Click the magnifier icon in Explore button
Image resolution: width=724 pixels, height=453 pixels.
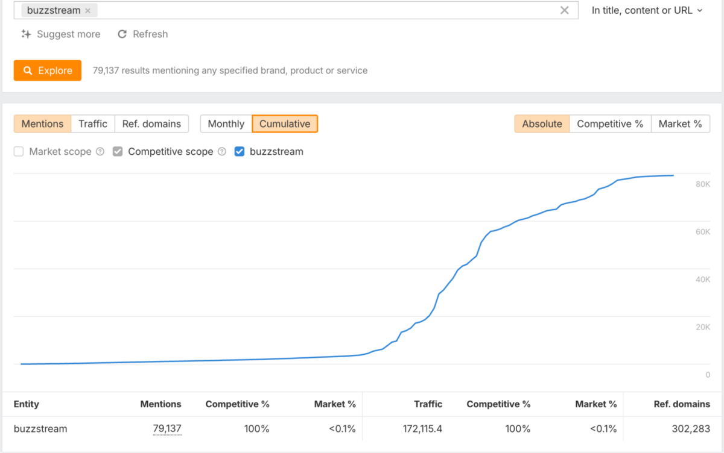tap(28, 70)
